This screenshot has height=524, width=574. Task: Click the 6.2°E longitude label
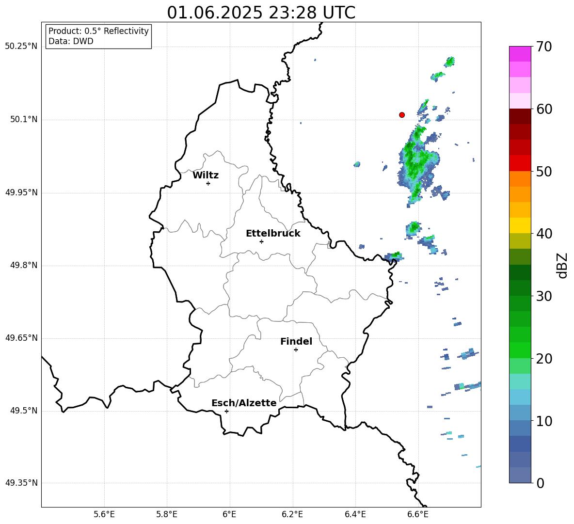[x=292, y=515]
